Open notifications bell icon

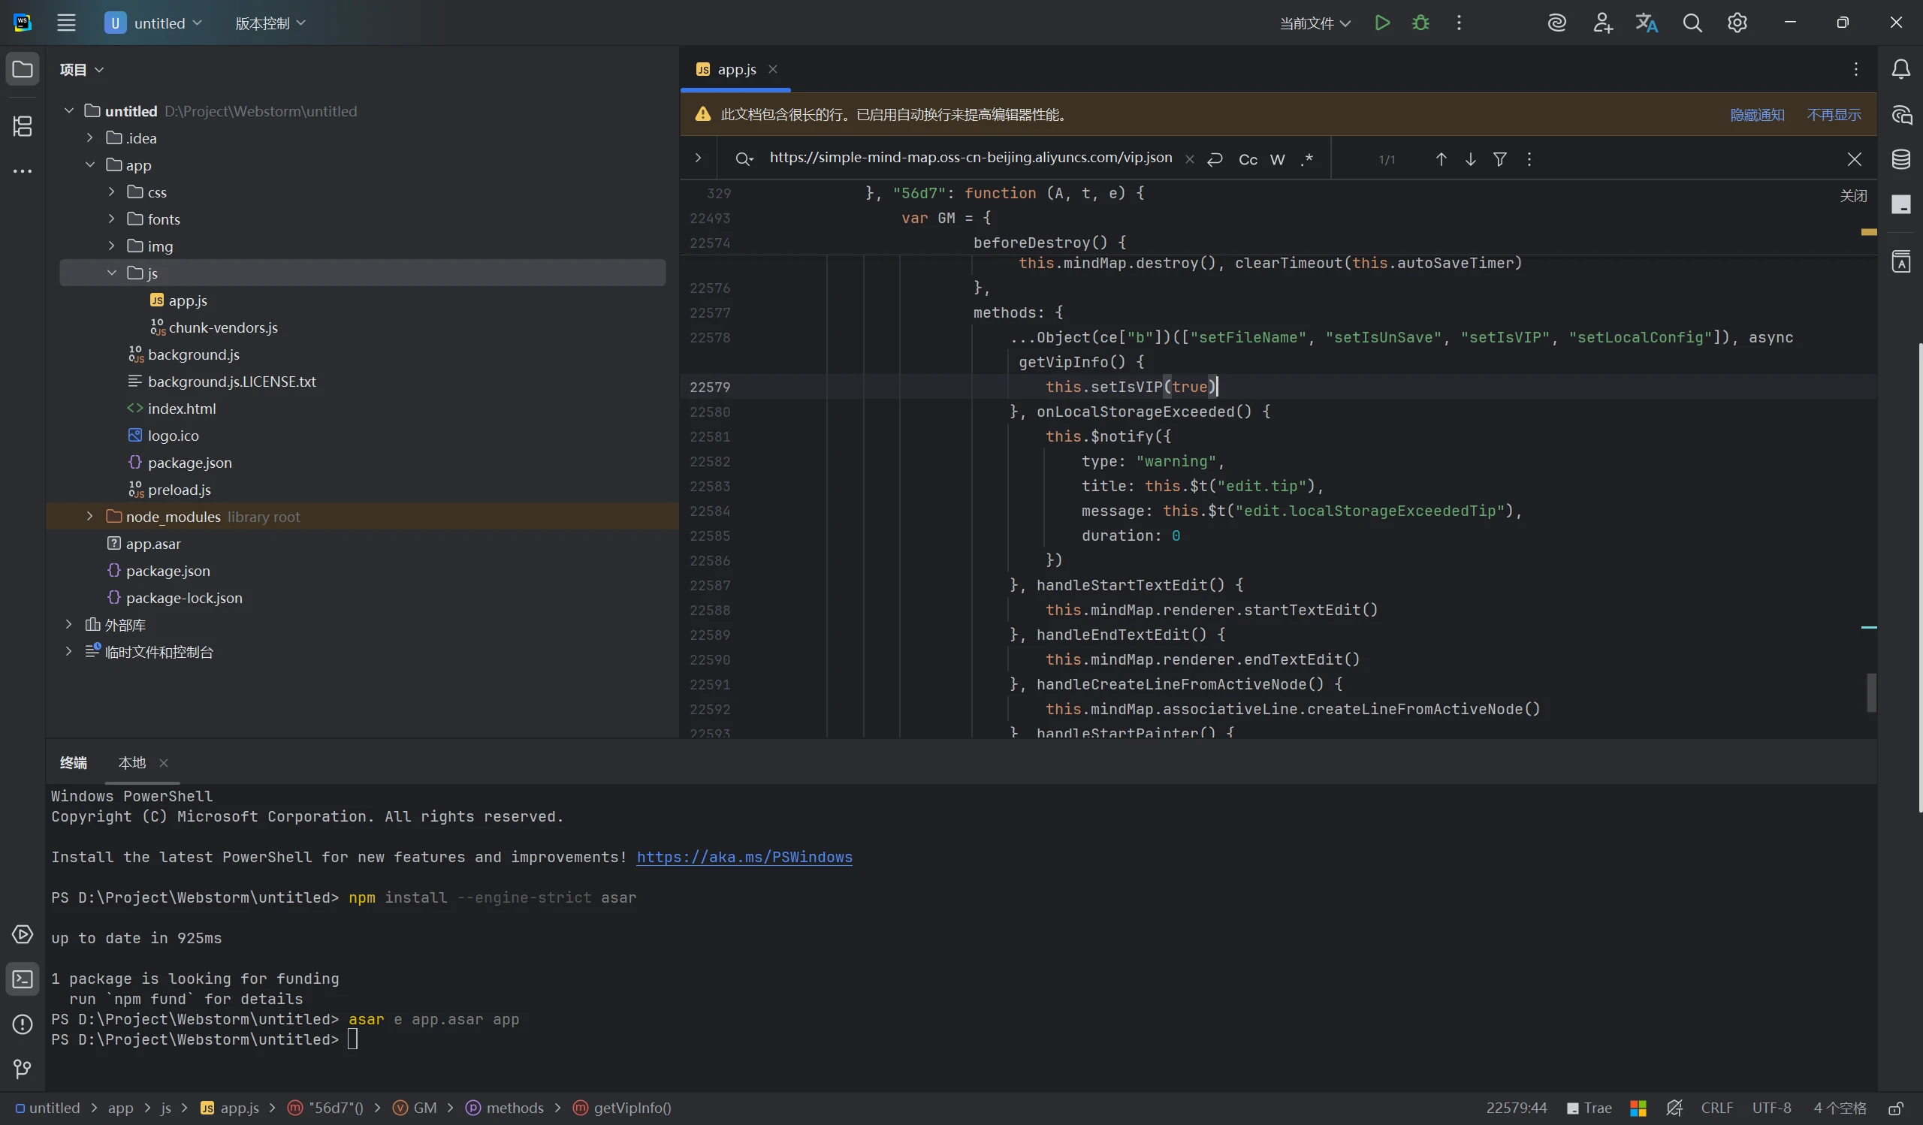coord(1901,69)
